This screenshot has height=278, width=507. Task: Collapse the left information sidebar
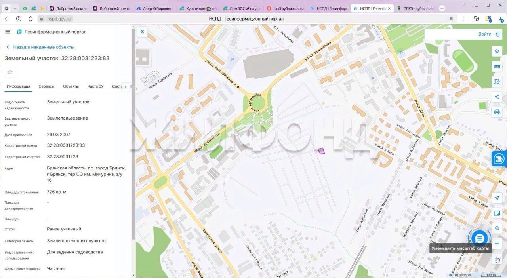142,32
